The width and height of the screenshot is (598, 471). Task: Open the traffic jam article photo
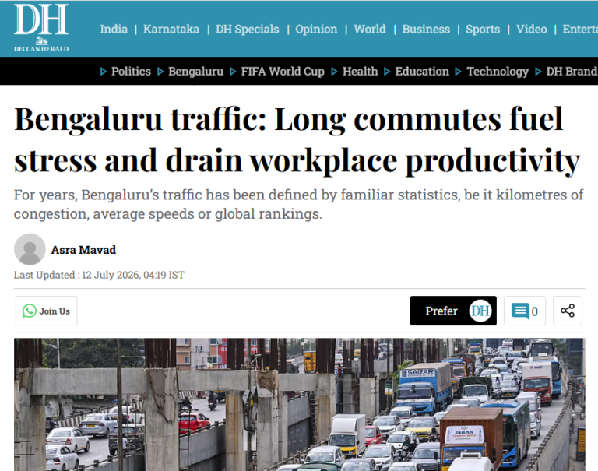tap(299, 404)
